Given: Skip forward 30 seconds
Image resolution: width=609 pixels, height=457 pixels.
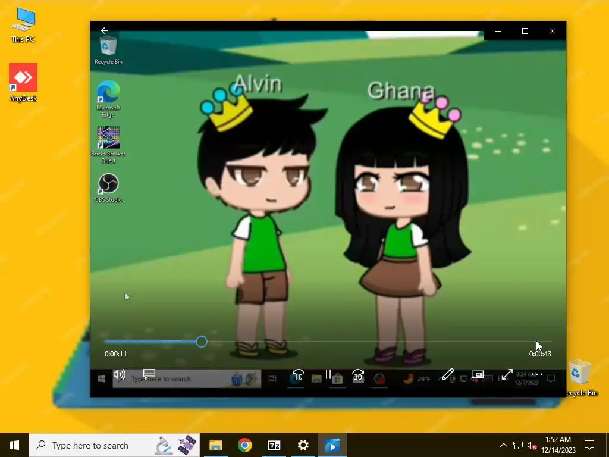Looking at the screenshot, I should (358, 375).
